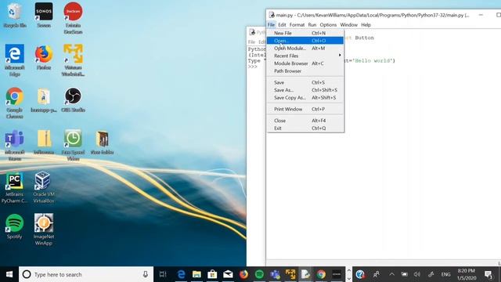Open the volume control in the system tray
The image size is (501, 282).
[417, 274]
